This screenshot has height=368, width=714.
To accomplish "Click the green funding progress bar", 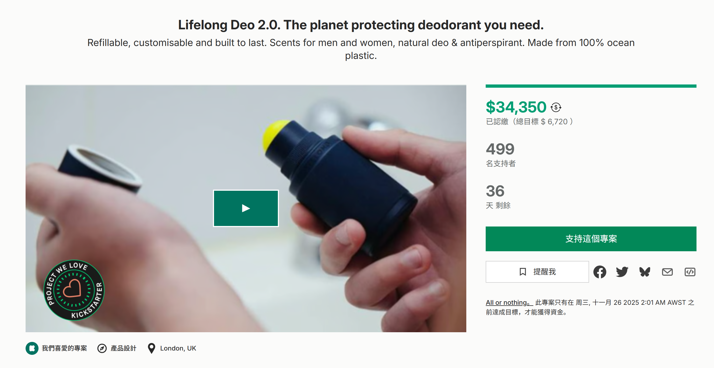I will tap(591, 86).
